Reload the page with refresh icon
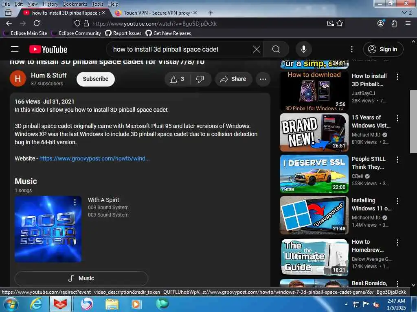Image resolution: width=417 pixels, height=312 pixels. [x=37, y=23]
